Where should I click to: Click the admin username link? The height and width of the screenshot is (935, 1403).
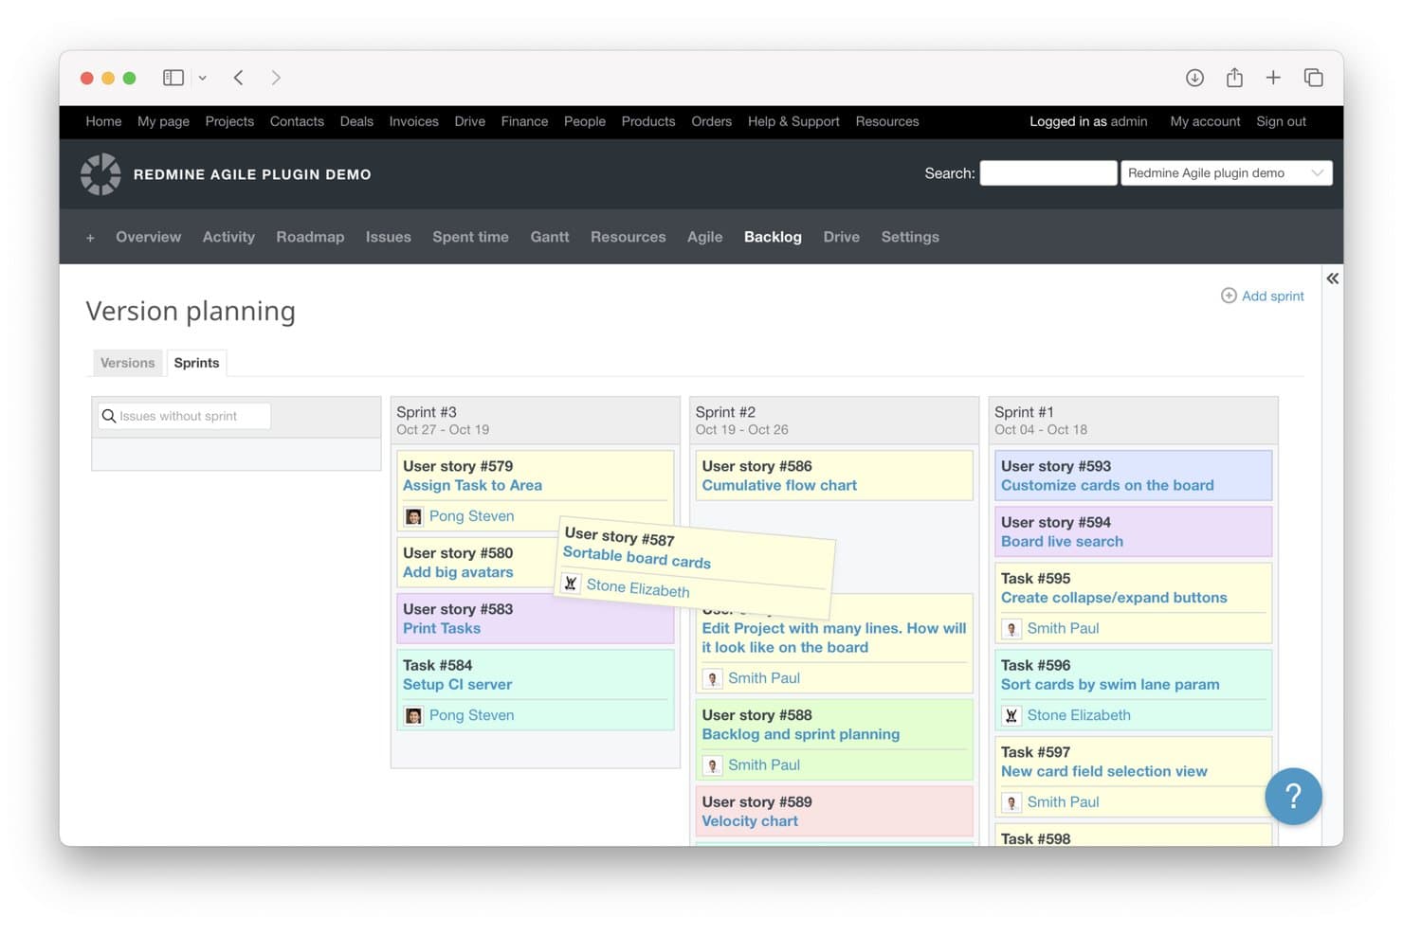1129,121
